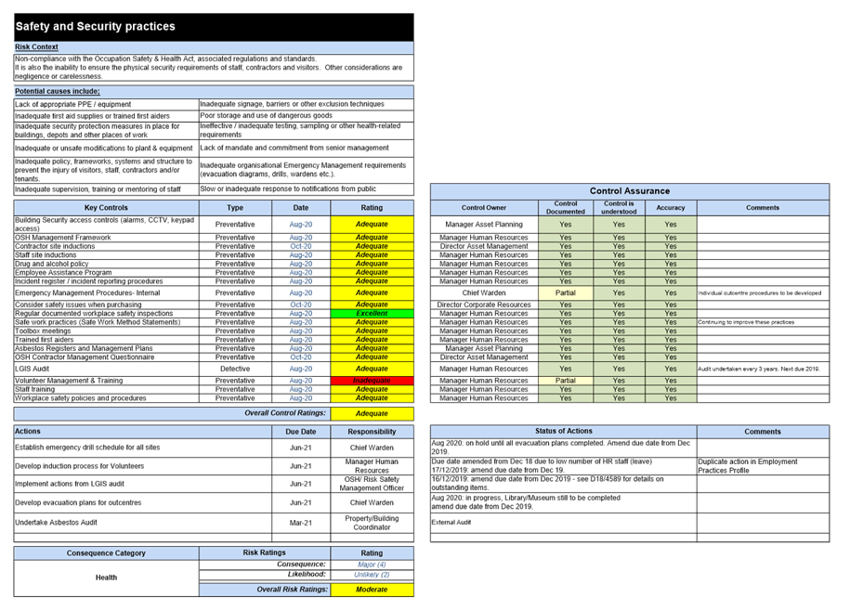
Task: Click the 'Consequence Category' header
Action: [x=106, y=553]
